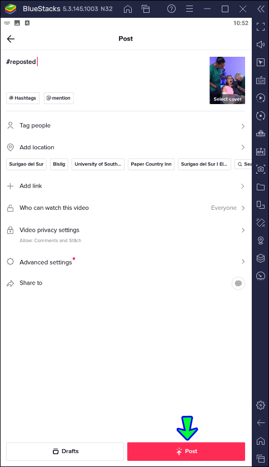Viewport: 269px width, 467px height.
Task: Click the # Hashtags button
Action: click(23, 98)
